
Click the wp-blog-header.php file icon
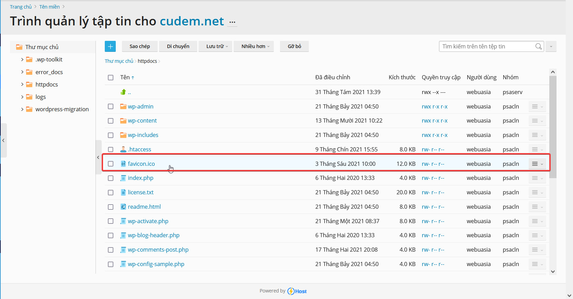coord(123,235)
